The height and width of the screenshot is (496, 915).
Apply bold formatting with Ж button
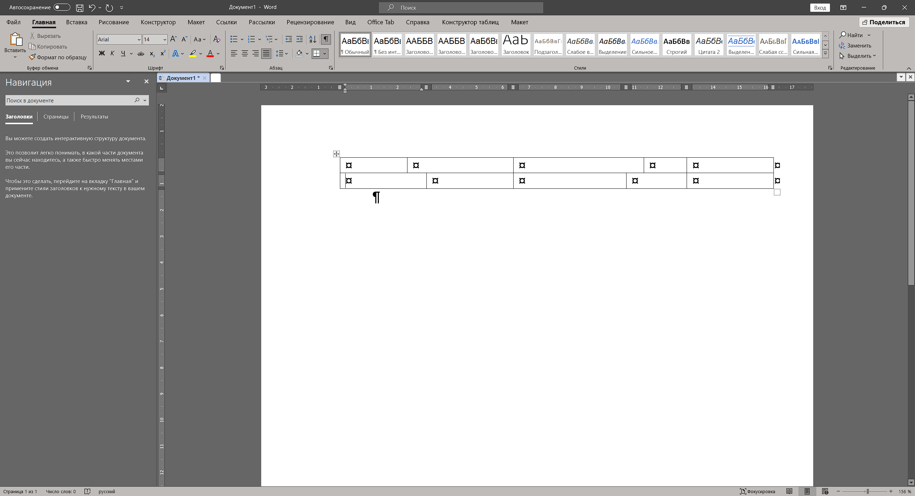pos(102,54)
